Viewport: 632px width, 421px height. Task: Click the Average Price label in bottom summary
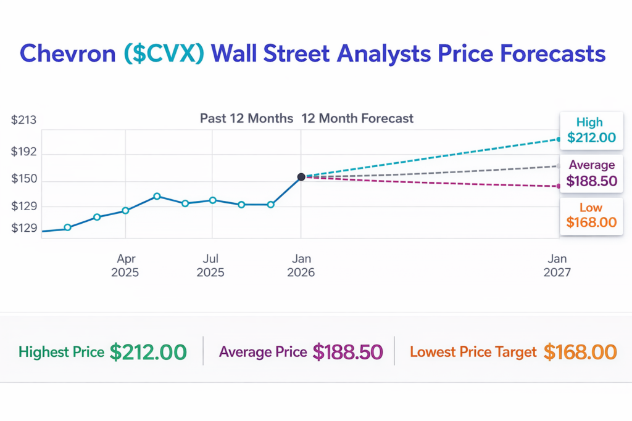pyautogui.click(x=263, y=352)
